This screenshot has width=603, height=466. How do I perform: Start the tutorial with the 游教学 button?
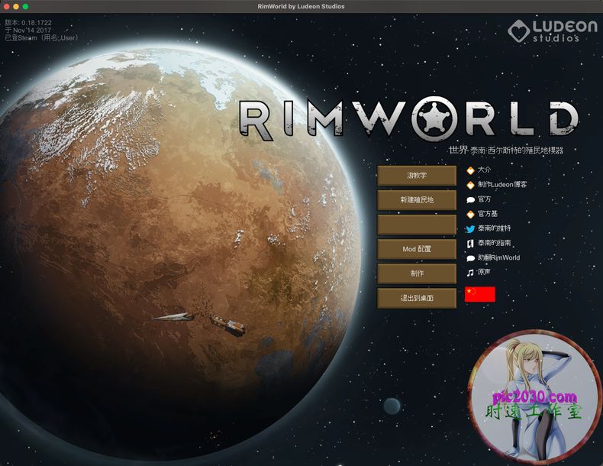[417, 176]
